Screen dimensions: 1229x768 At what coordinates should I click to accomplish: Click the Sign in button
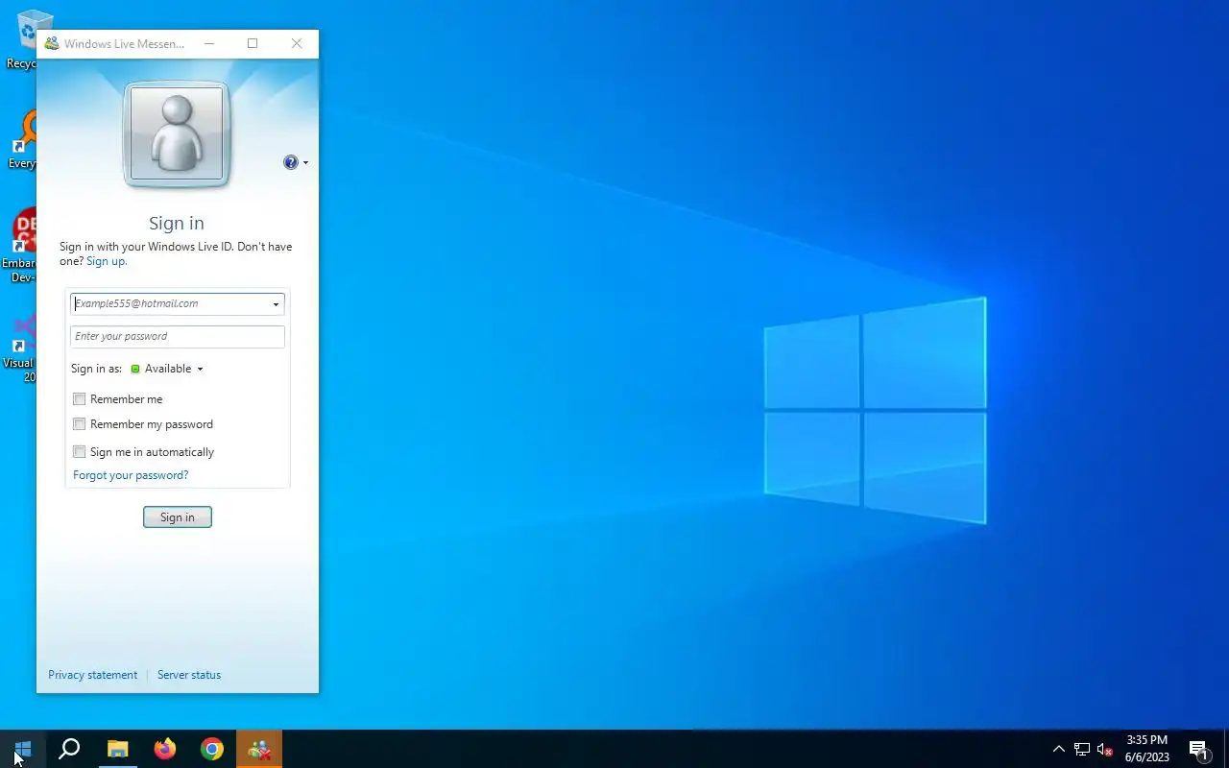pyautogui.click(x=178, y=517)
